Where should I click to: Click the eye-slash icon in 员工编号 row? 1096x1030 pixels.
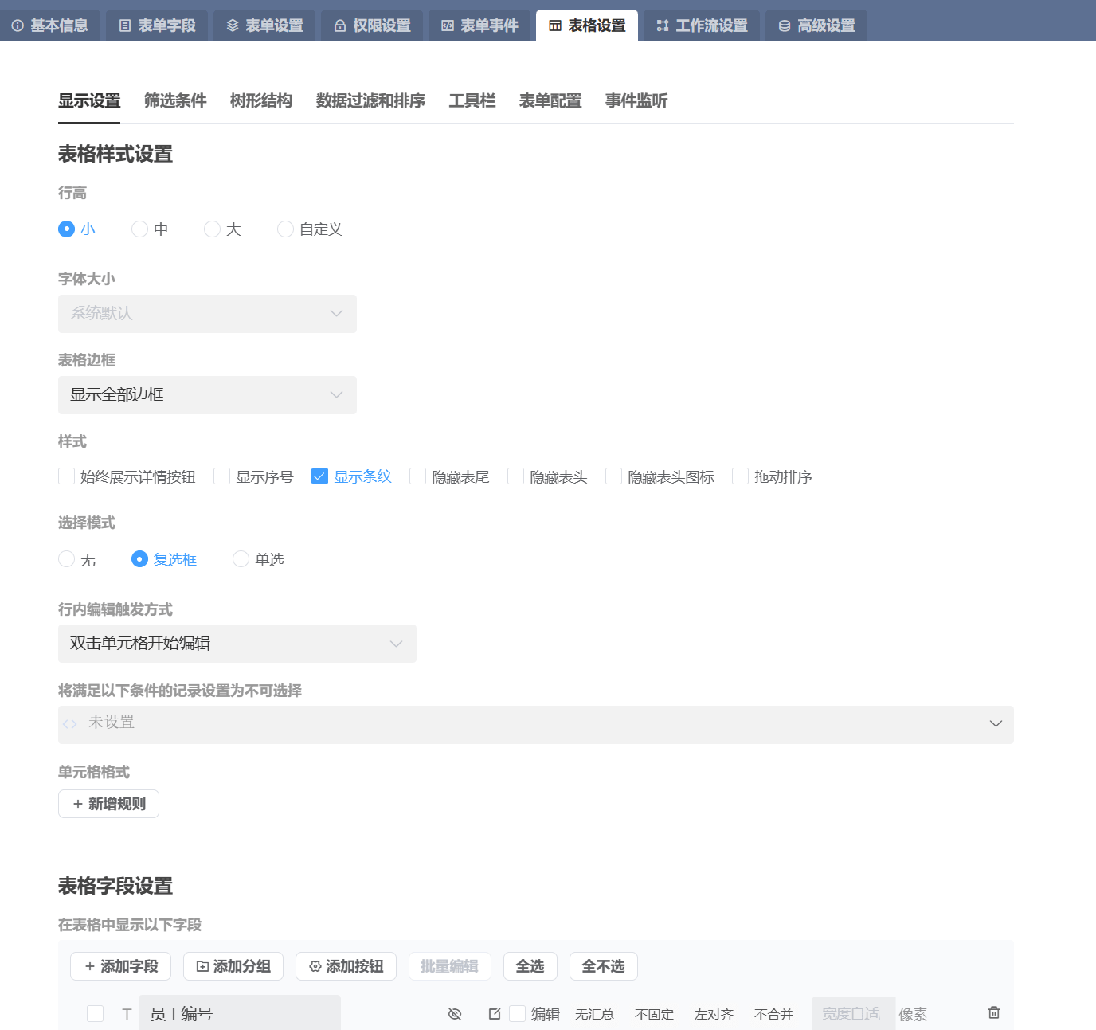pyautogui.click(x=455, y=1013)
